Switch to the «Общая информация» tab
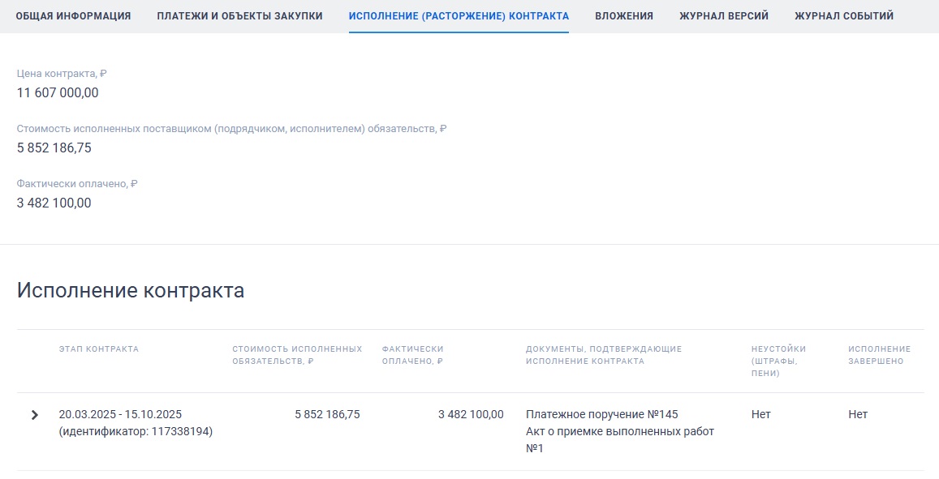Image resolution: width=939 pixels, height=479 pixels. tap(73, 14)
